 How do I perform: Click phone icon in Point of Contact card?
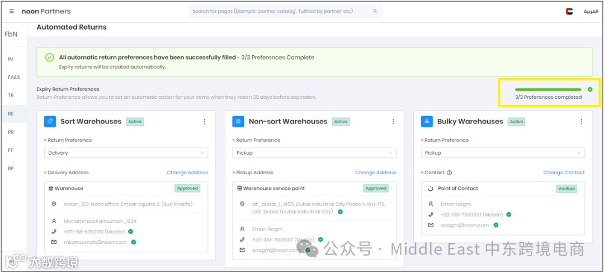(x=431, y=214)
